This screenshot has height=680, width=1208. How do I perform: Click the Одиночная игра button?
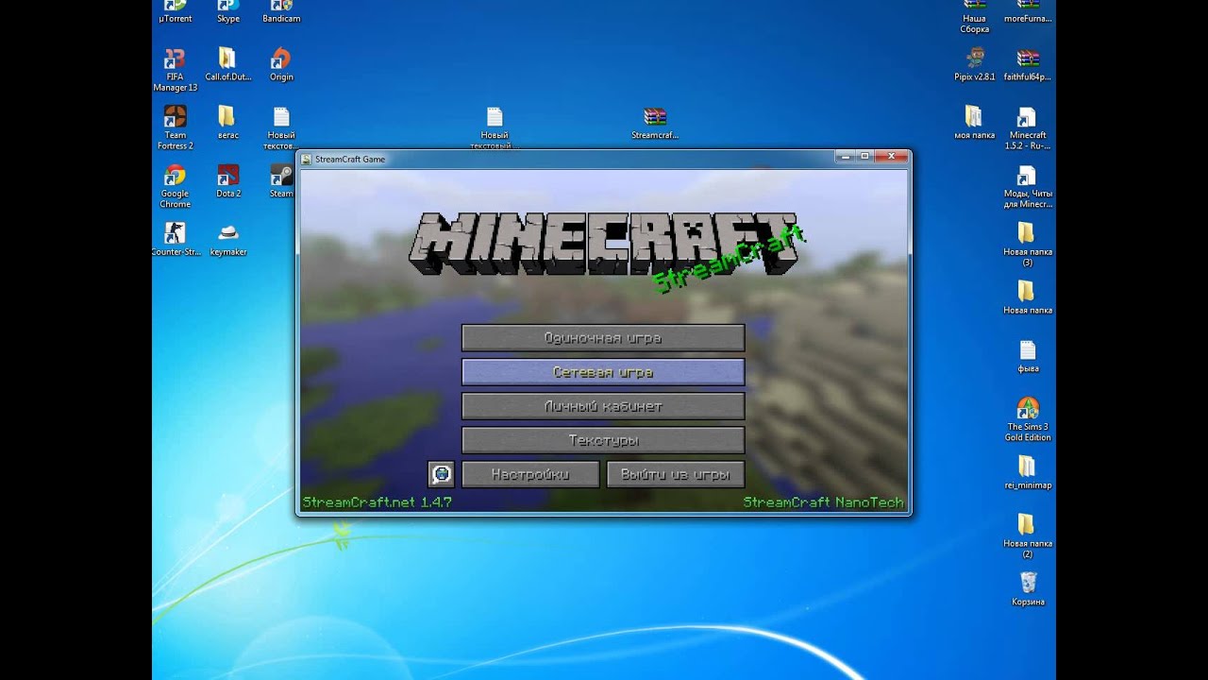pyautogui.click(x=603, y=338)
